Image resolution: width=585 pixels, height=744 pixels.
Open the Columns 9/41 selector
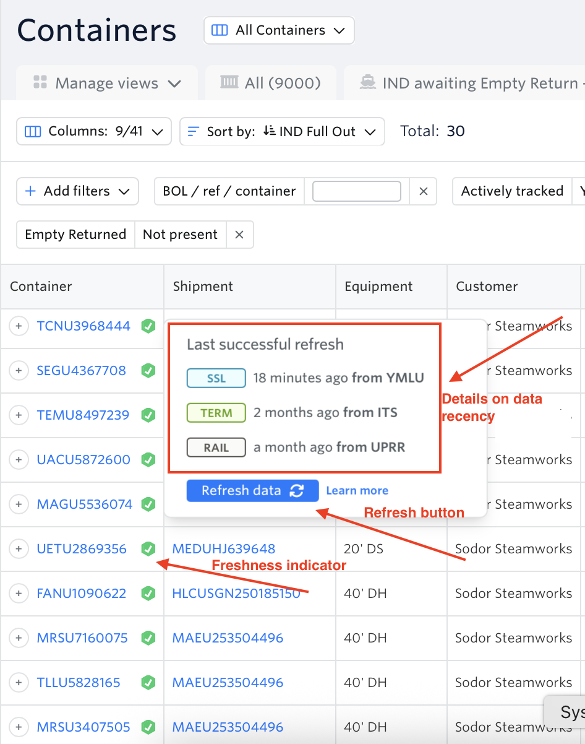click(x=94, y=132)
